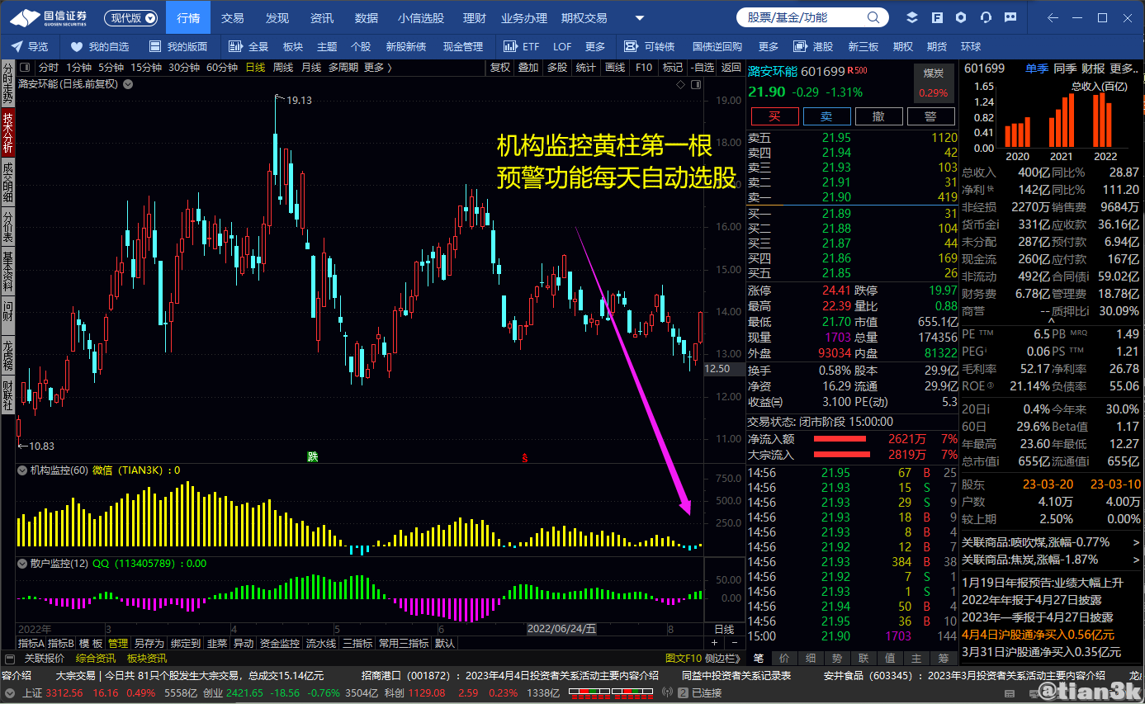Viewport: 1145px width, 704px height.
Task: Click the 可转债 icon
Action: click(632, 47)
